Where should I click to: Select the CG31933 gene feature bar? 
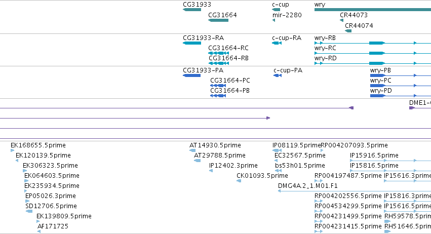point(192,10)
